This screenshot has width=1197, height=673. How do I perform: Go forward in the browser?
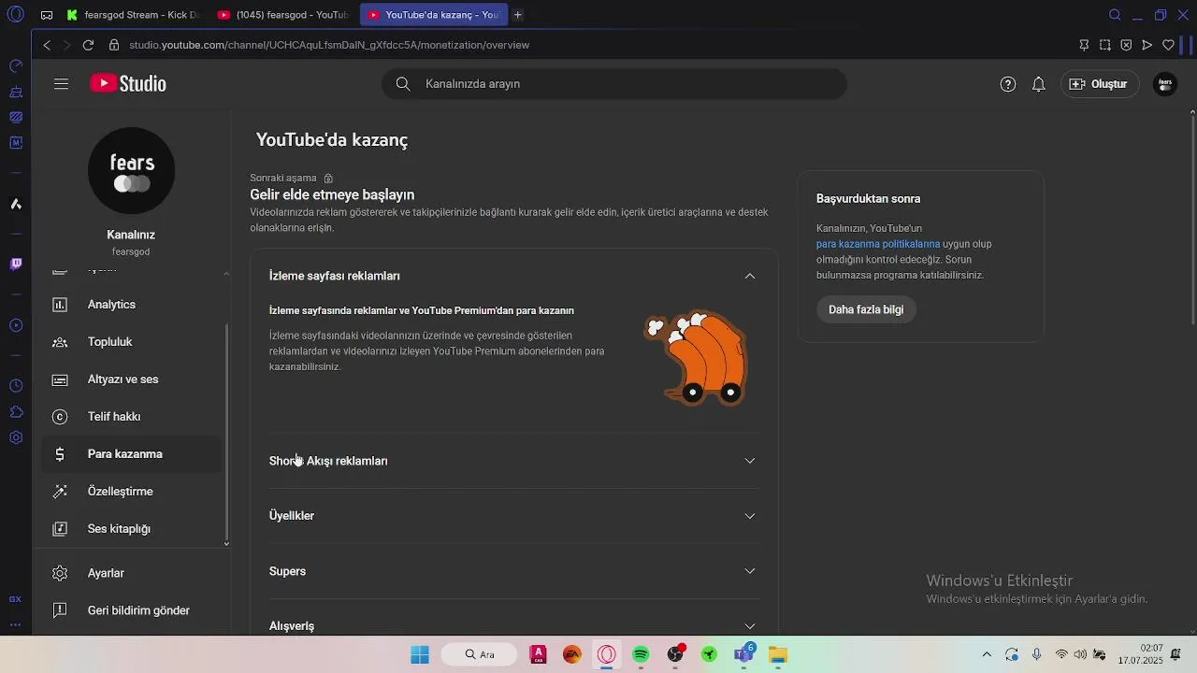click(67, 45)
